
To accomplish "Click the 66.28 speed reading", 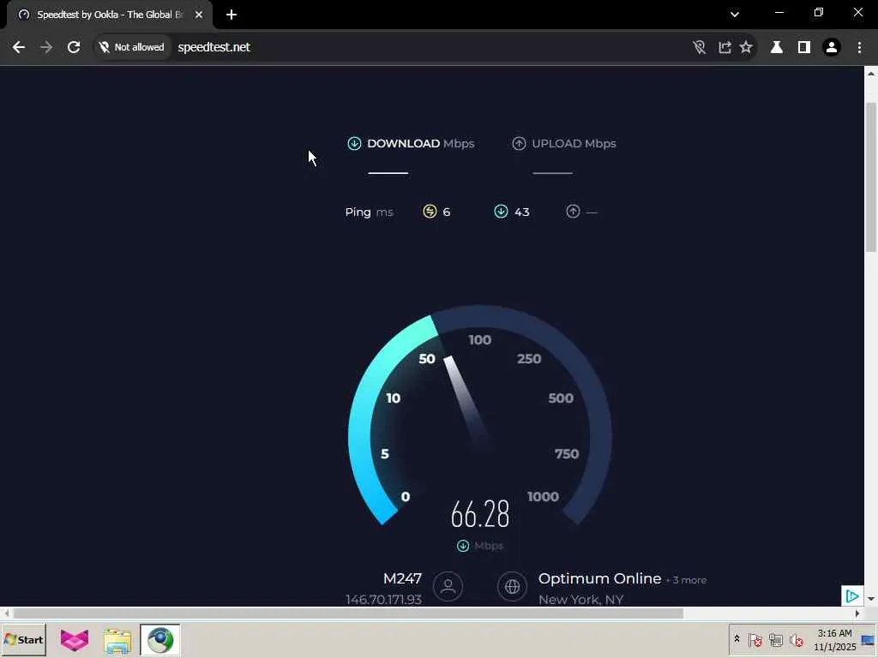I will [480, 514].
